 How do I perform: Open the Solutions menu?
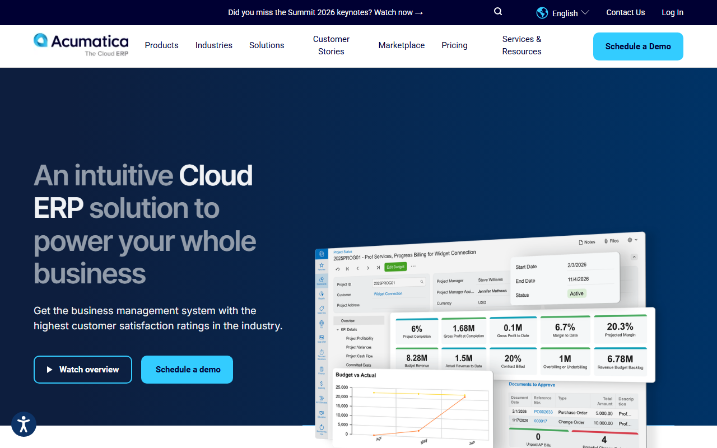click(x=267, y=45)
